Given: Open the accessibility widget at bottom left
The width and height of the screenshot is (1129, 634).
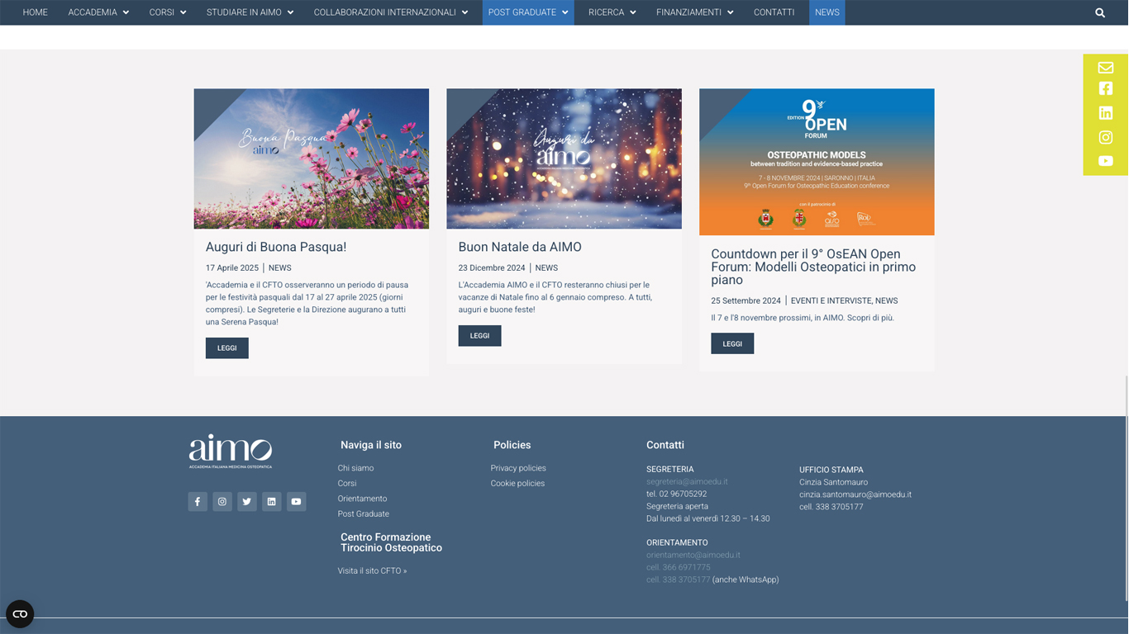Looking at the screenshot, I should point(20,614).
